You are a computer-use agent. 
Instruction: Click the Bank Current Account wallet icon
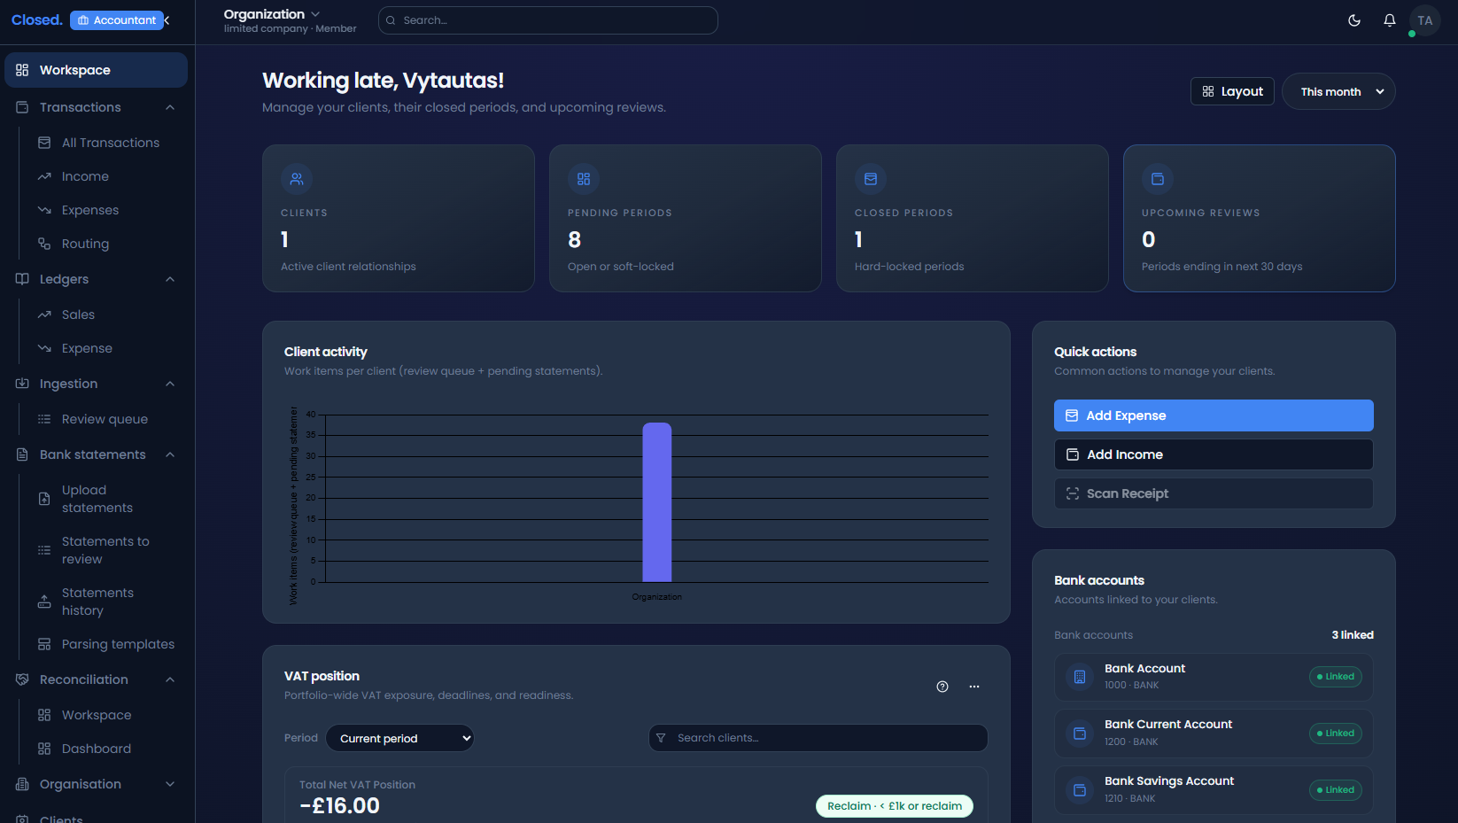(x=1080, y=734)
